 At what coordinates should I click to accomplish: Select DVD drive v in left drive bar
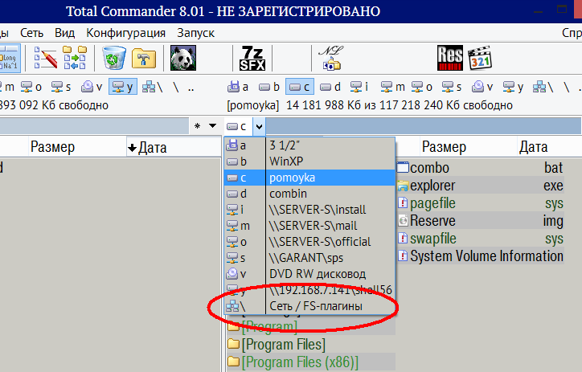click(x=92, y=87)
